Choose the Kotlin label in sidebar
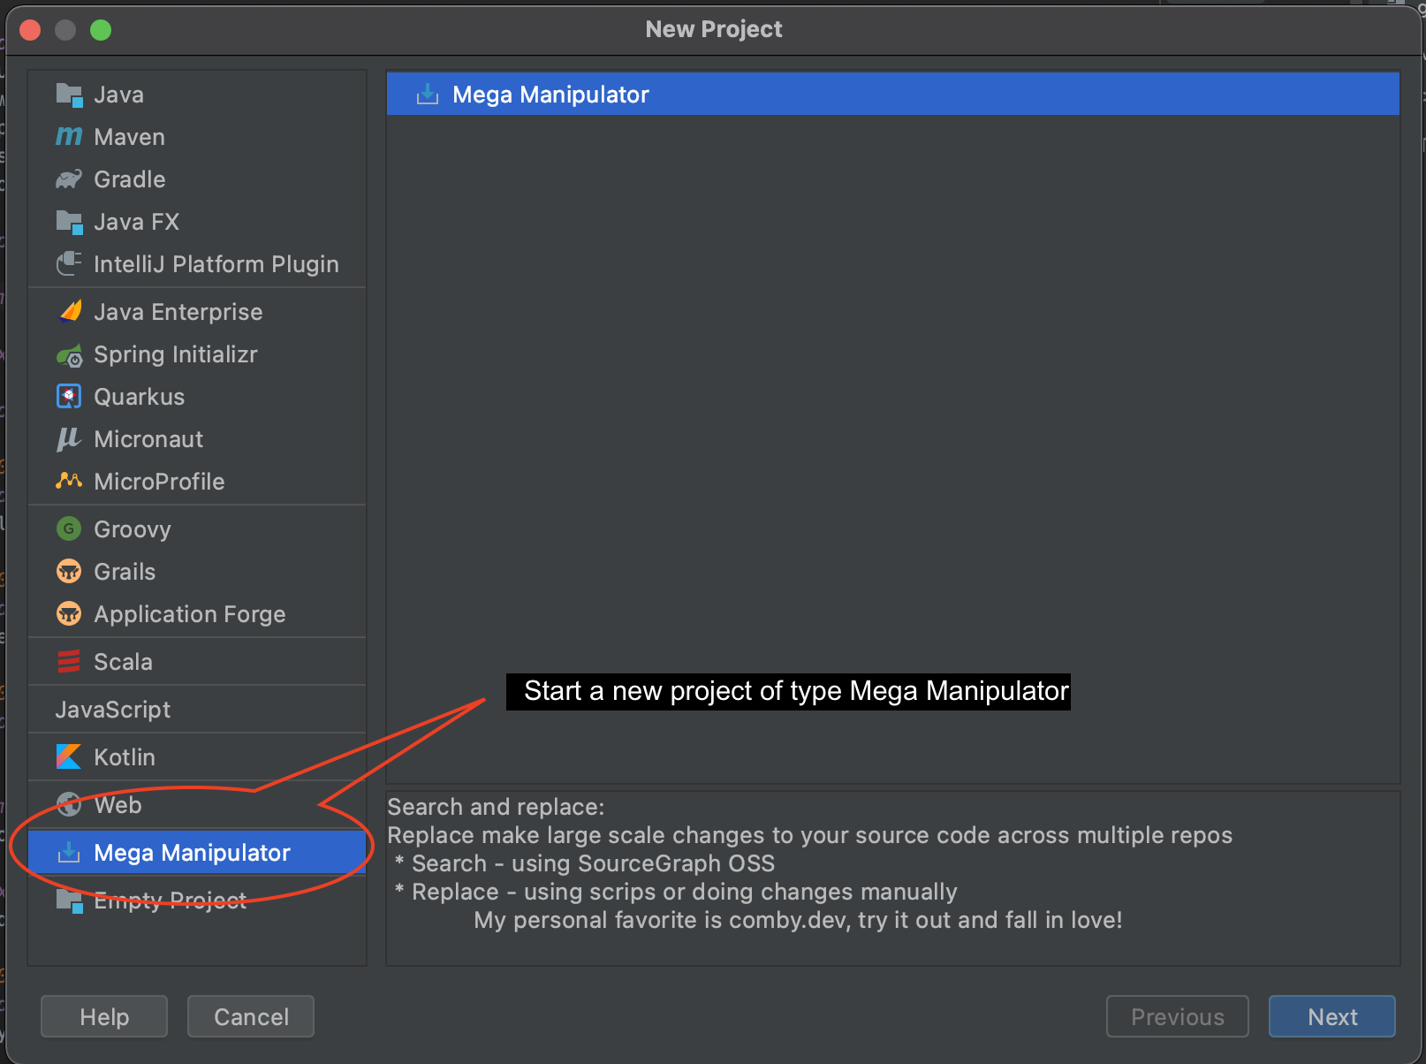Image resolution: width=1426 pixels, height=1064 pixels. pos(125,757)
